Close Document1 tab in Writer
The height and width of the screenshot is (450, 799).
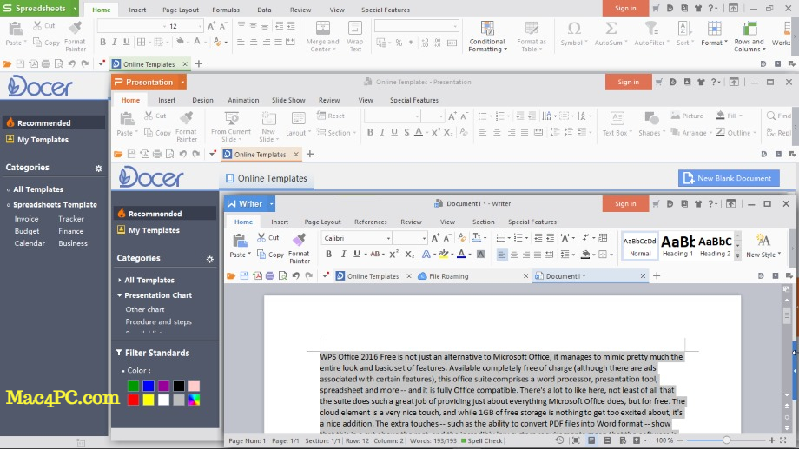[643, 275]
